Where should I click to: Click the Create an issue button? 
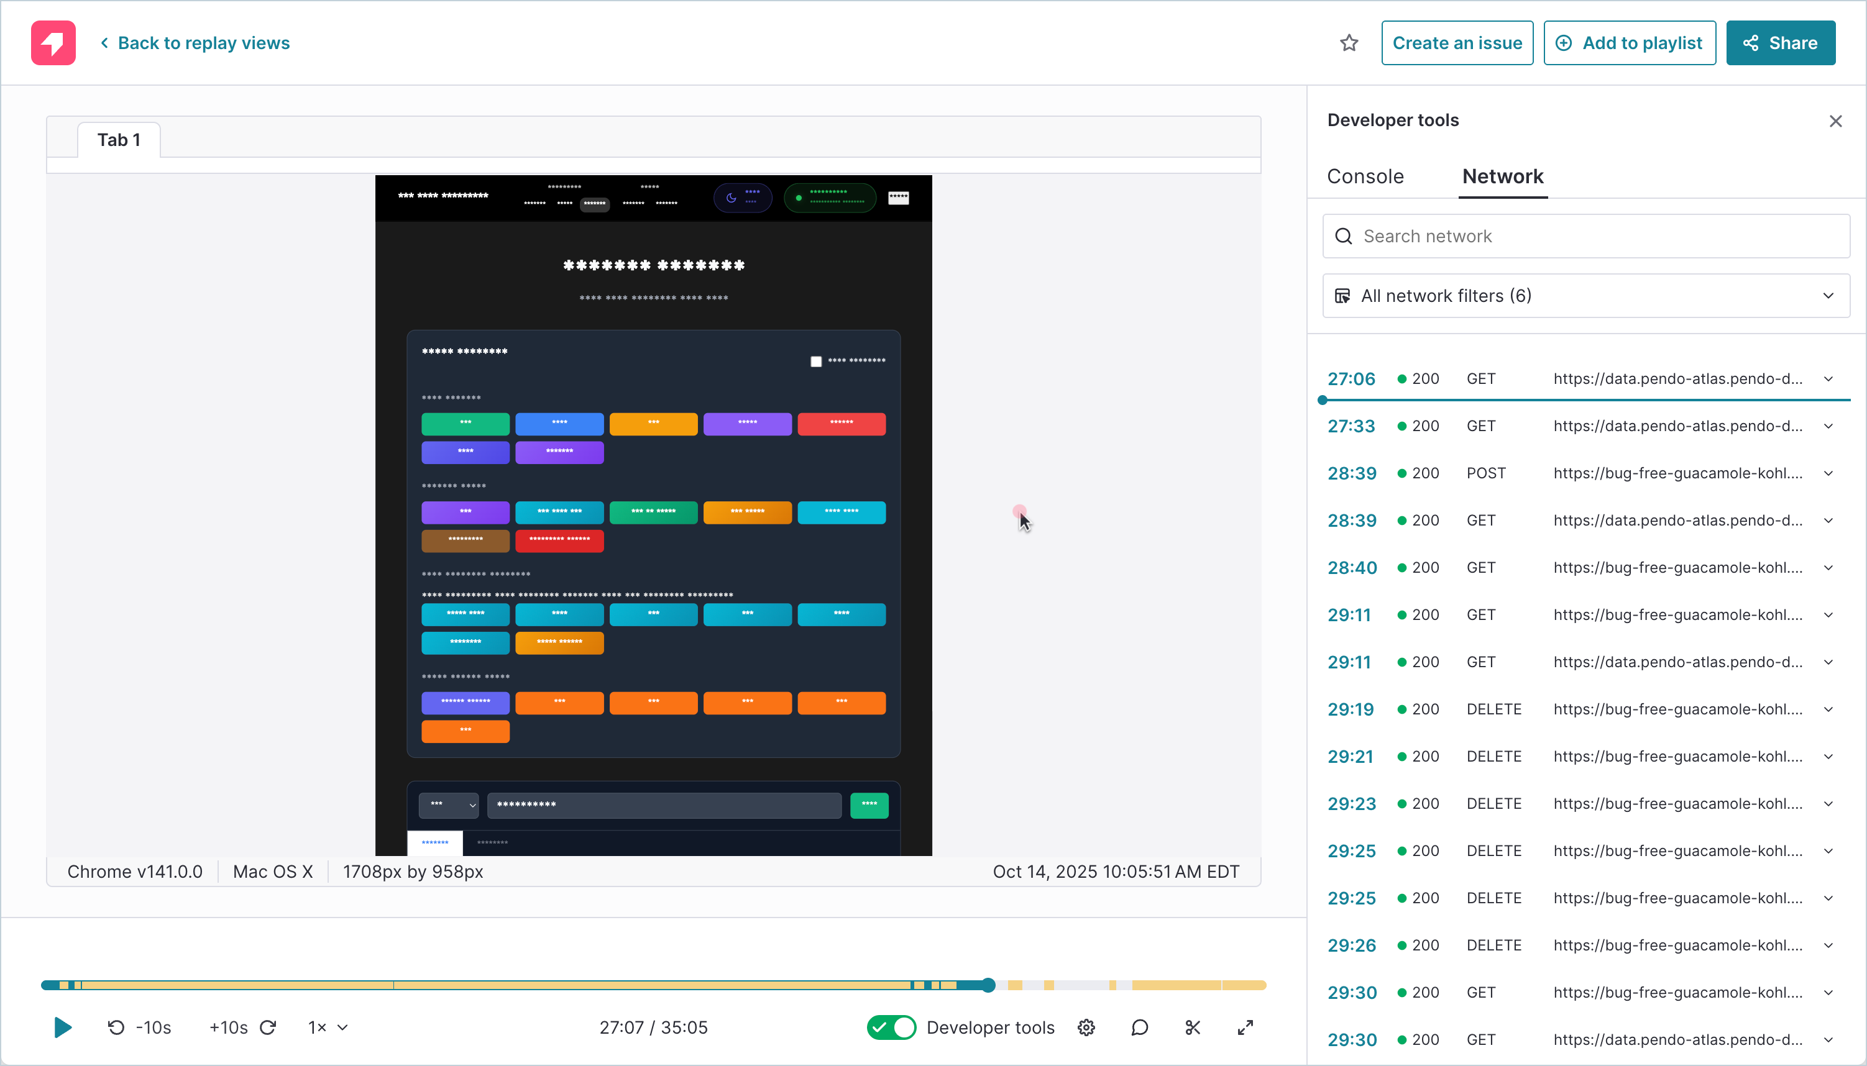pyautogui.click(x=1457, y=43)
